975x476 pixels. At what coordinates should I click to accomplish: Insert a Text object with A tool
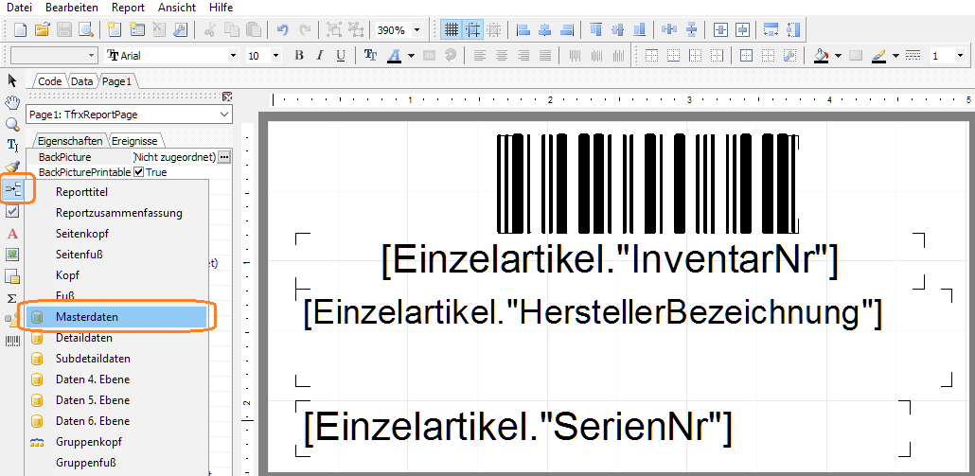pyautogui.click(x=11, y=234)
